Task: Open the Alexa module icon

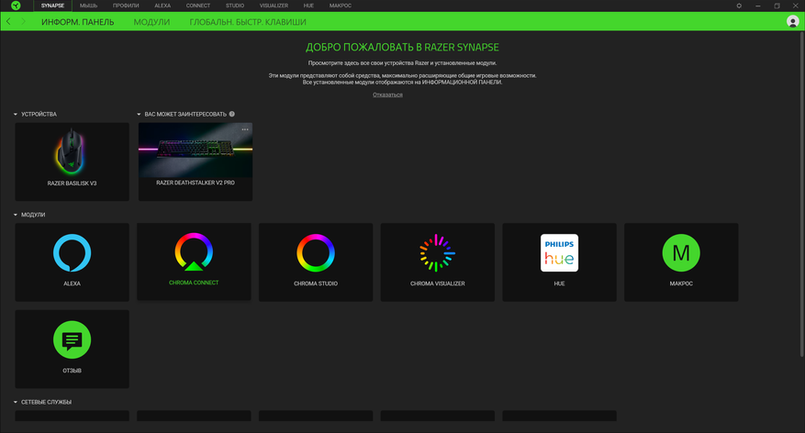Action: (72, 253)
